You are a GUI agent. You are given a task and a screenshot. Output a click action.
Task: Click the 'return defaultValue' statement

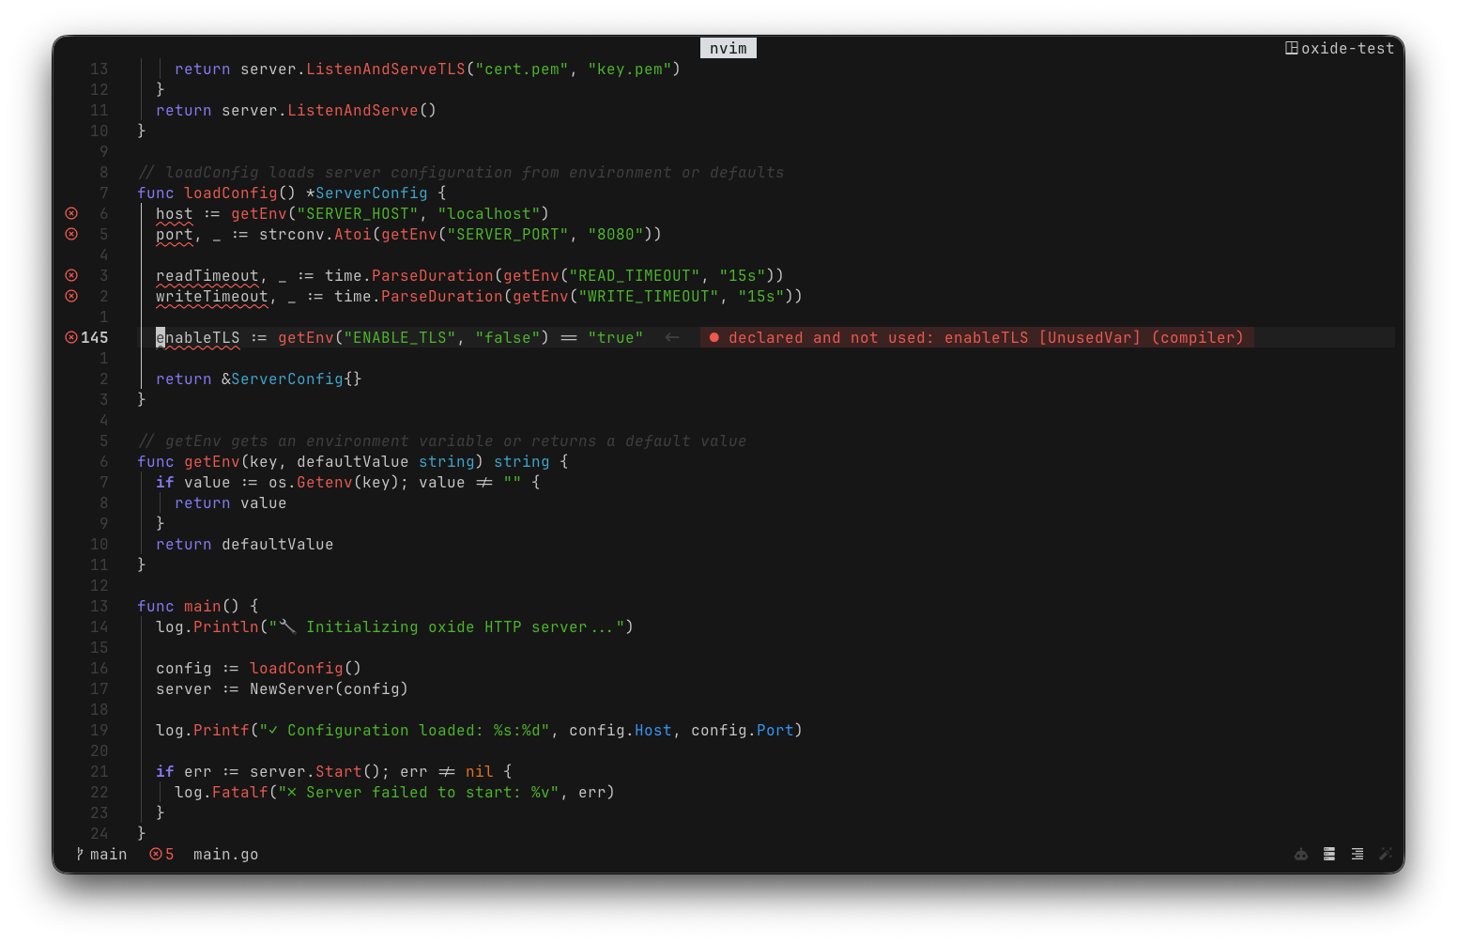pyautogui.click(x=245, y=544)
